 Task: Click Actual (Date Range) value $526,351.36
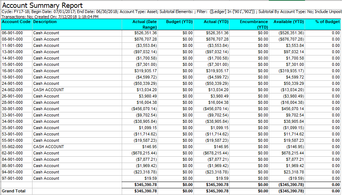coord(146,33)
